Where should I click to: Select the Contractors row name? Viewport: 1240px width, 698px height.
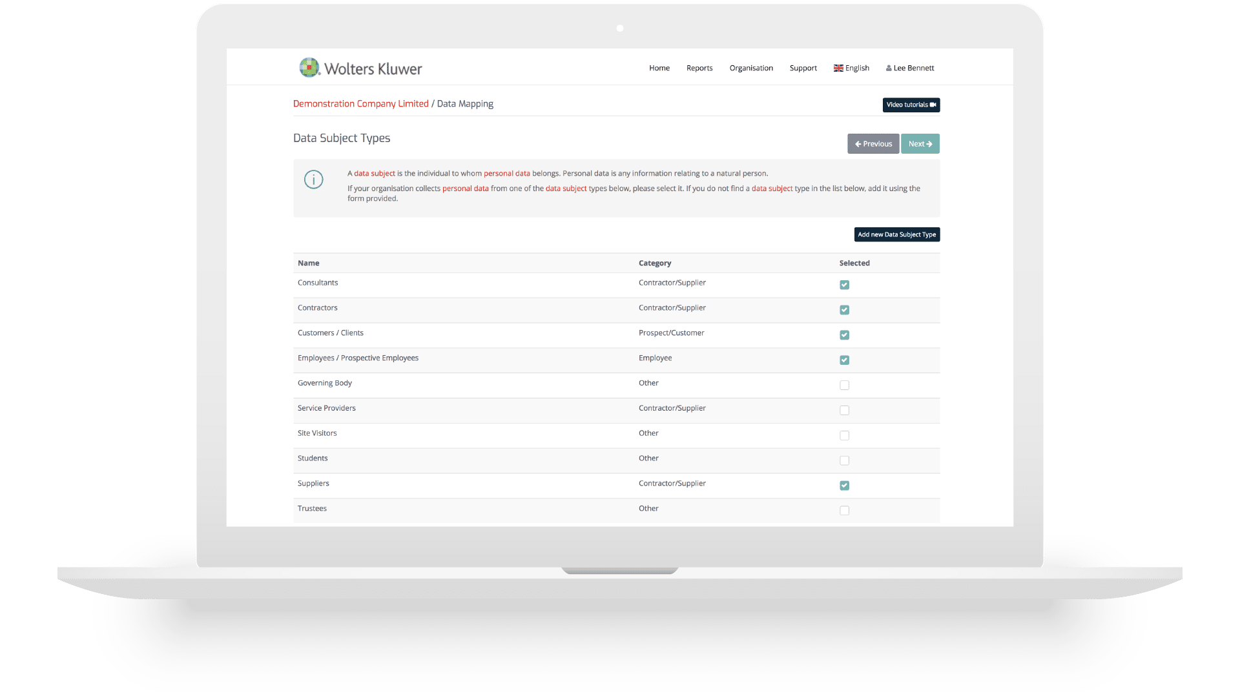coord(318,308)
